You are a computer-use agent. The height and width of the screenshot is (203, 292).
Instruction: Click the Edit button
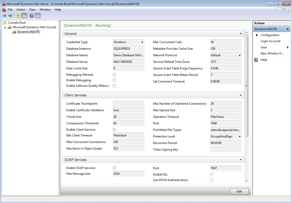click(239, 191)
